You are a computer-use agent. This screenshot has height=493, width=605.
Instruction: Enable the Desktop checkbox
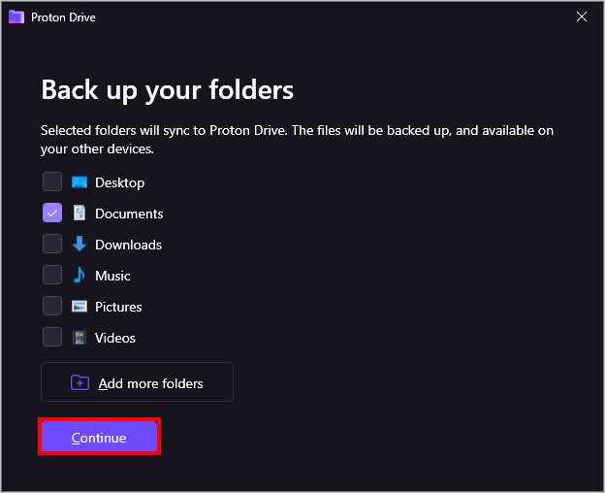click(52, 181)
